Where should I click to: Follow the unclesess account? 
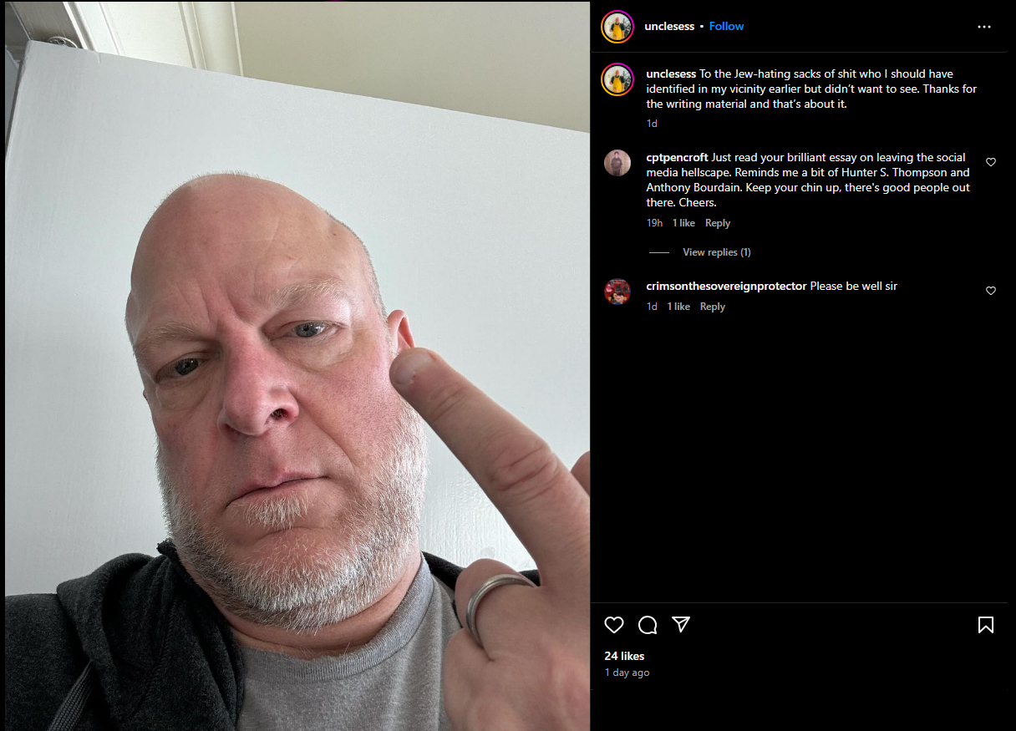(x=726, y=26)
